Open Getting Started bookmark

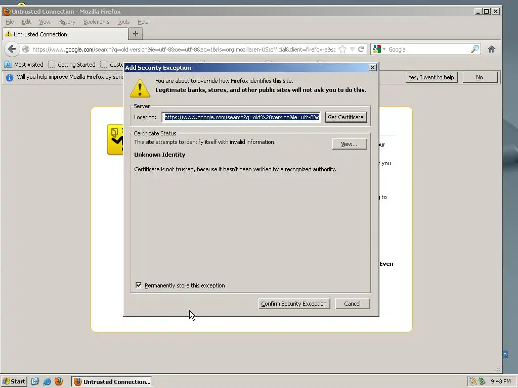[x=72, y=65]
